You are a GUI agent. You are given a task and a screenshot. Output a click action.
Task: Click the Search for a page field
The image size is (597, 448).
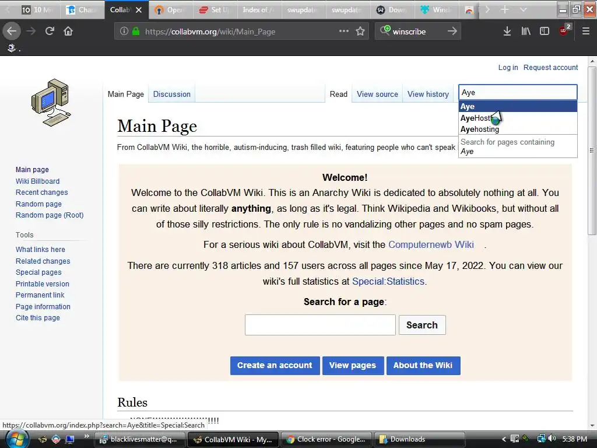(320, 325)
